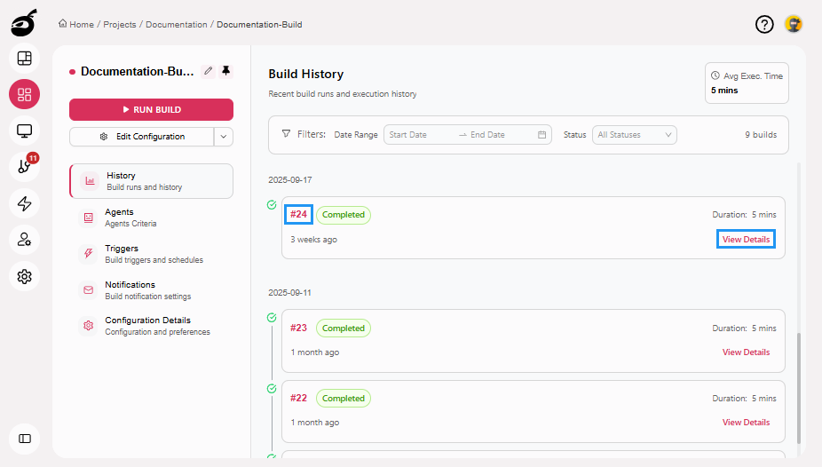Click the Build History heading

[x=306, y=74]
